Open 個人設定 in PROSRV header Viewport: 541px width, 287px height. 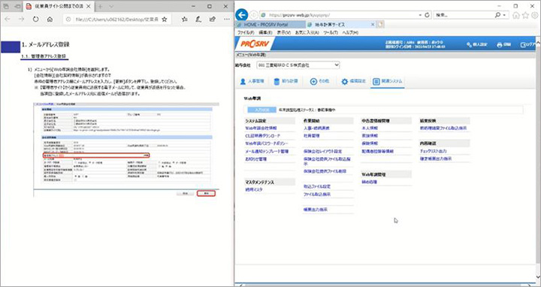476,45
